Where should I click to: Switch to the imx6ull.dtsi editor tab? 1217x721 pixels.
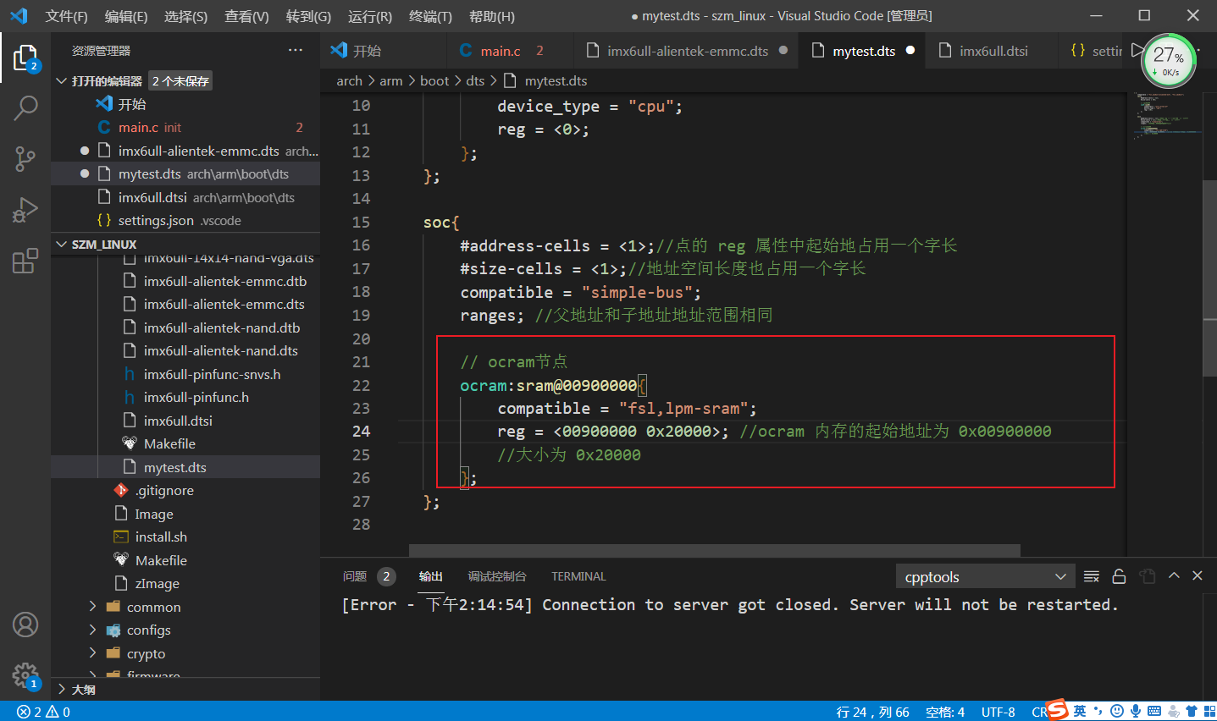pos(991,51)
